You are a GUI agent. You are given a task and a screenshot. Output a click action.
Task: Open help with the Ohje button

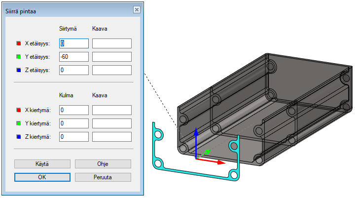coord(103,164)
